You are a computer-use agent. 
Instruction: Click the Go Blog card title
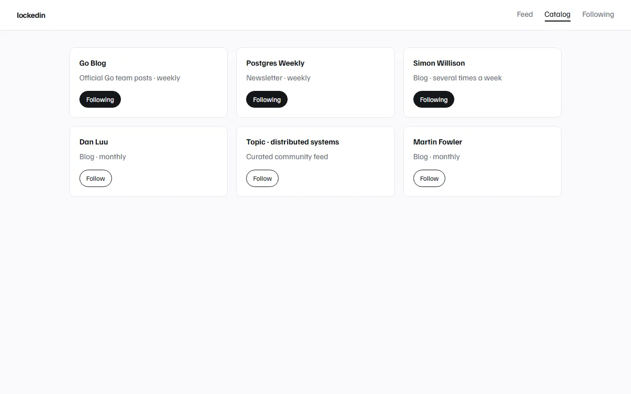(x=93, y=63)
